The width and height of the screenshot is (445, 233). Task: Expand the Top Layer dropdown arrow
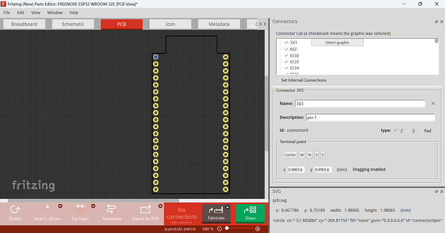point(93,206)
